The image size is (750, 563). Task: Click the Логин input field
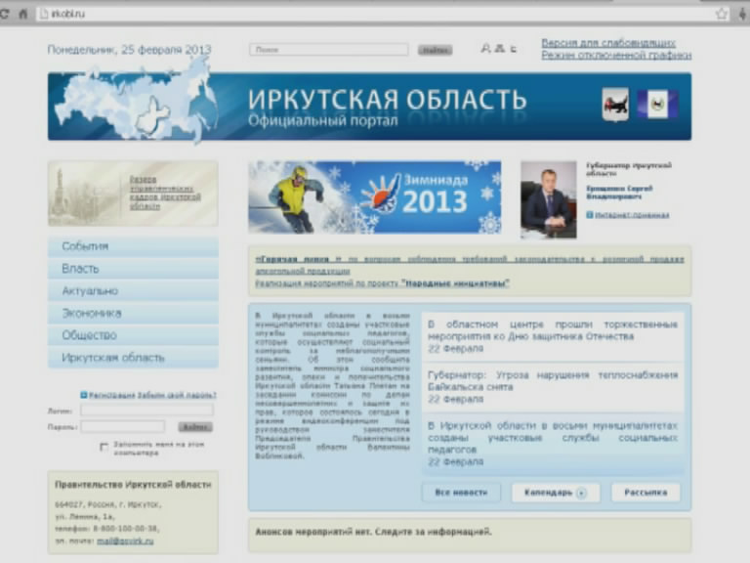click(x=146, y=411)
